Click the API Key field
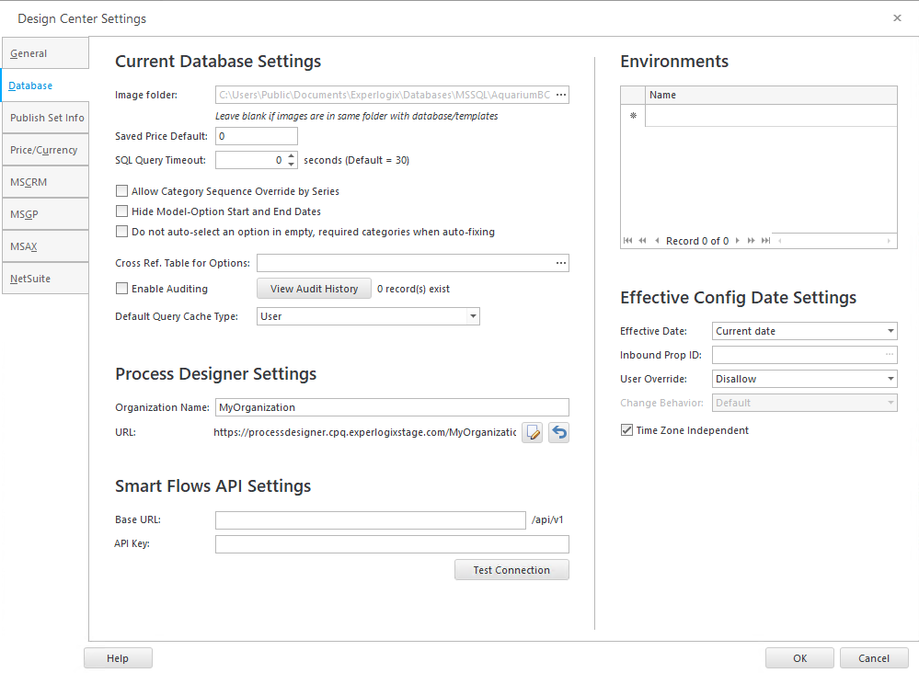Screen dimensions: 919x673 pyautogui.click(x=392, y=544)
